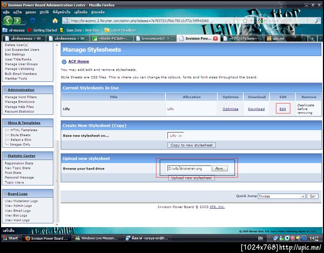
Task: Click the ACP Home link
Action: (x=78, y=61)
